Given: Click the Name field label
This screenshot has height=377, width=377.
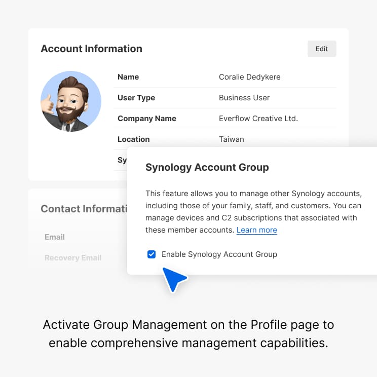Looking at the screenshot, I should [128, 77].
